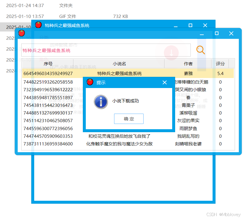This screenshot has height=219, width=245.
Task: Click novel 化身触手魔女的我与魔法少女为敌
Action: click(119, 144)
